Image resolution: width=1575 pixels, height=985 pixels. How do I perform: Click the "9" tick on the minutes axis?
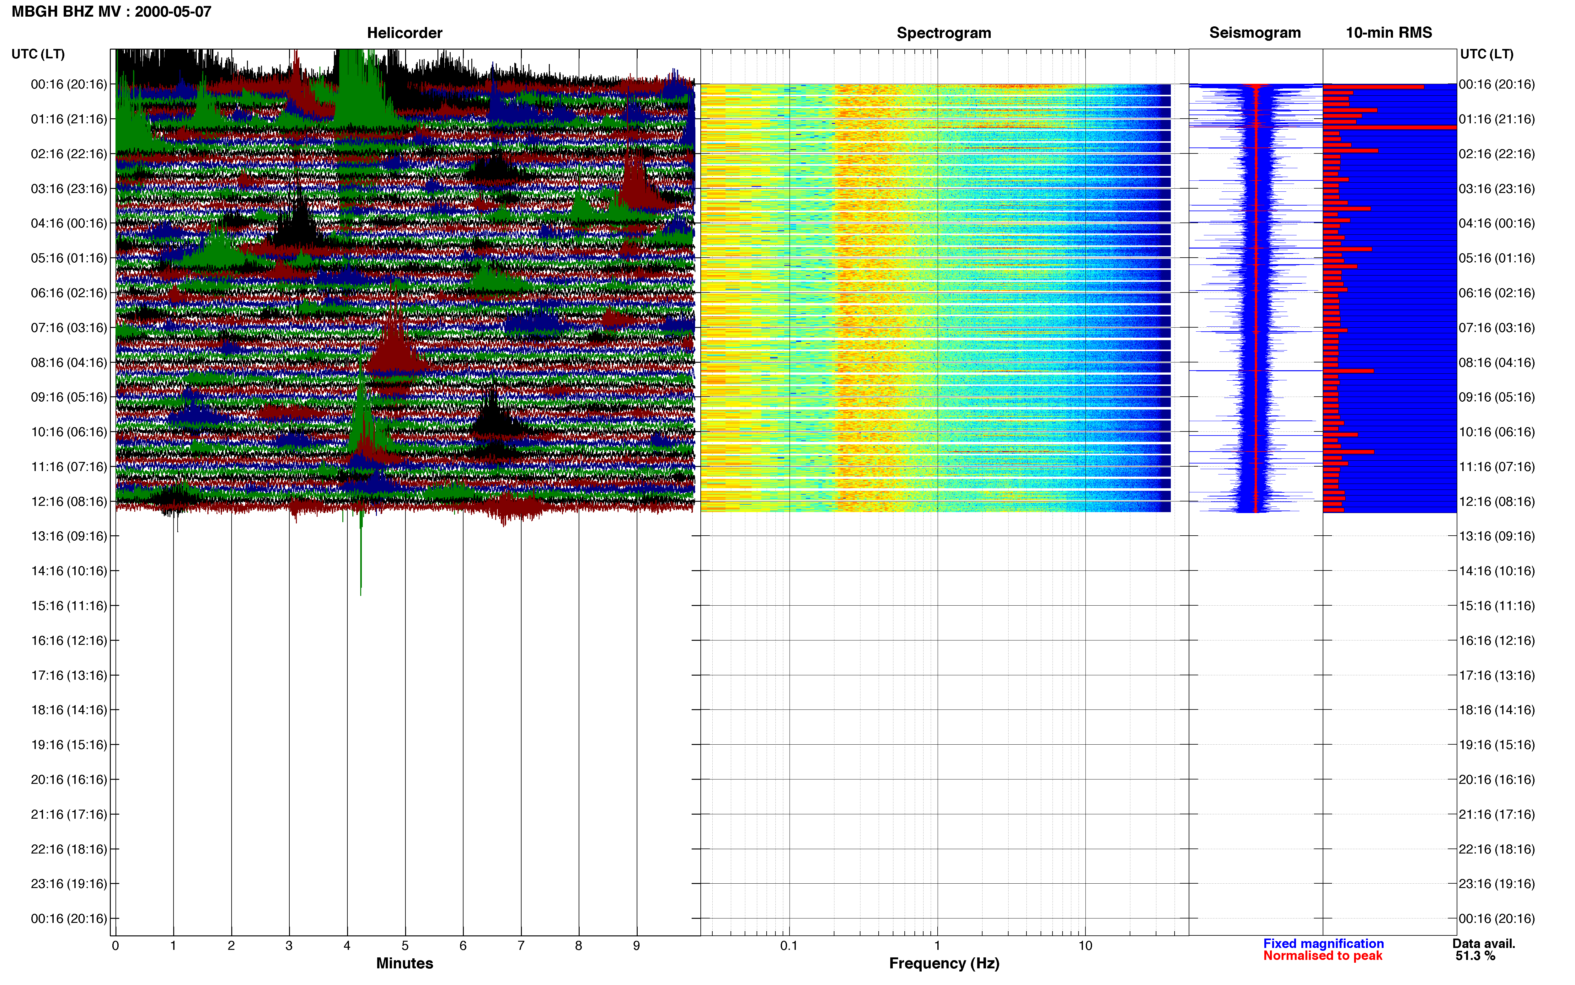pyautogui.click(x=636, y=945)
